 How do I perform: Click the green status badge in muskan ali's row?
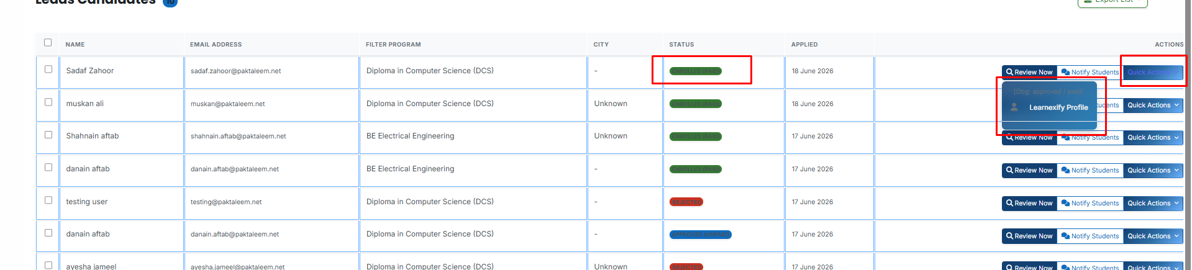tap(695, 104)
